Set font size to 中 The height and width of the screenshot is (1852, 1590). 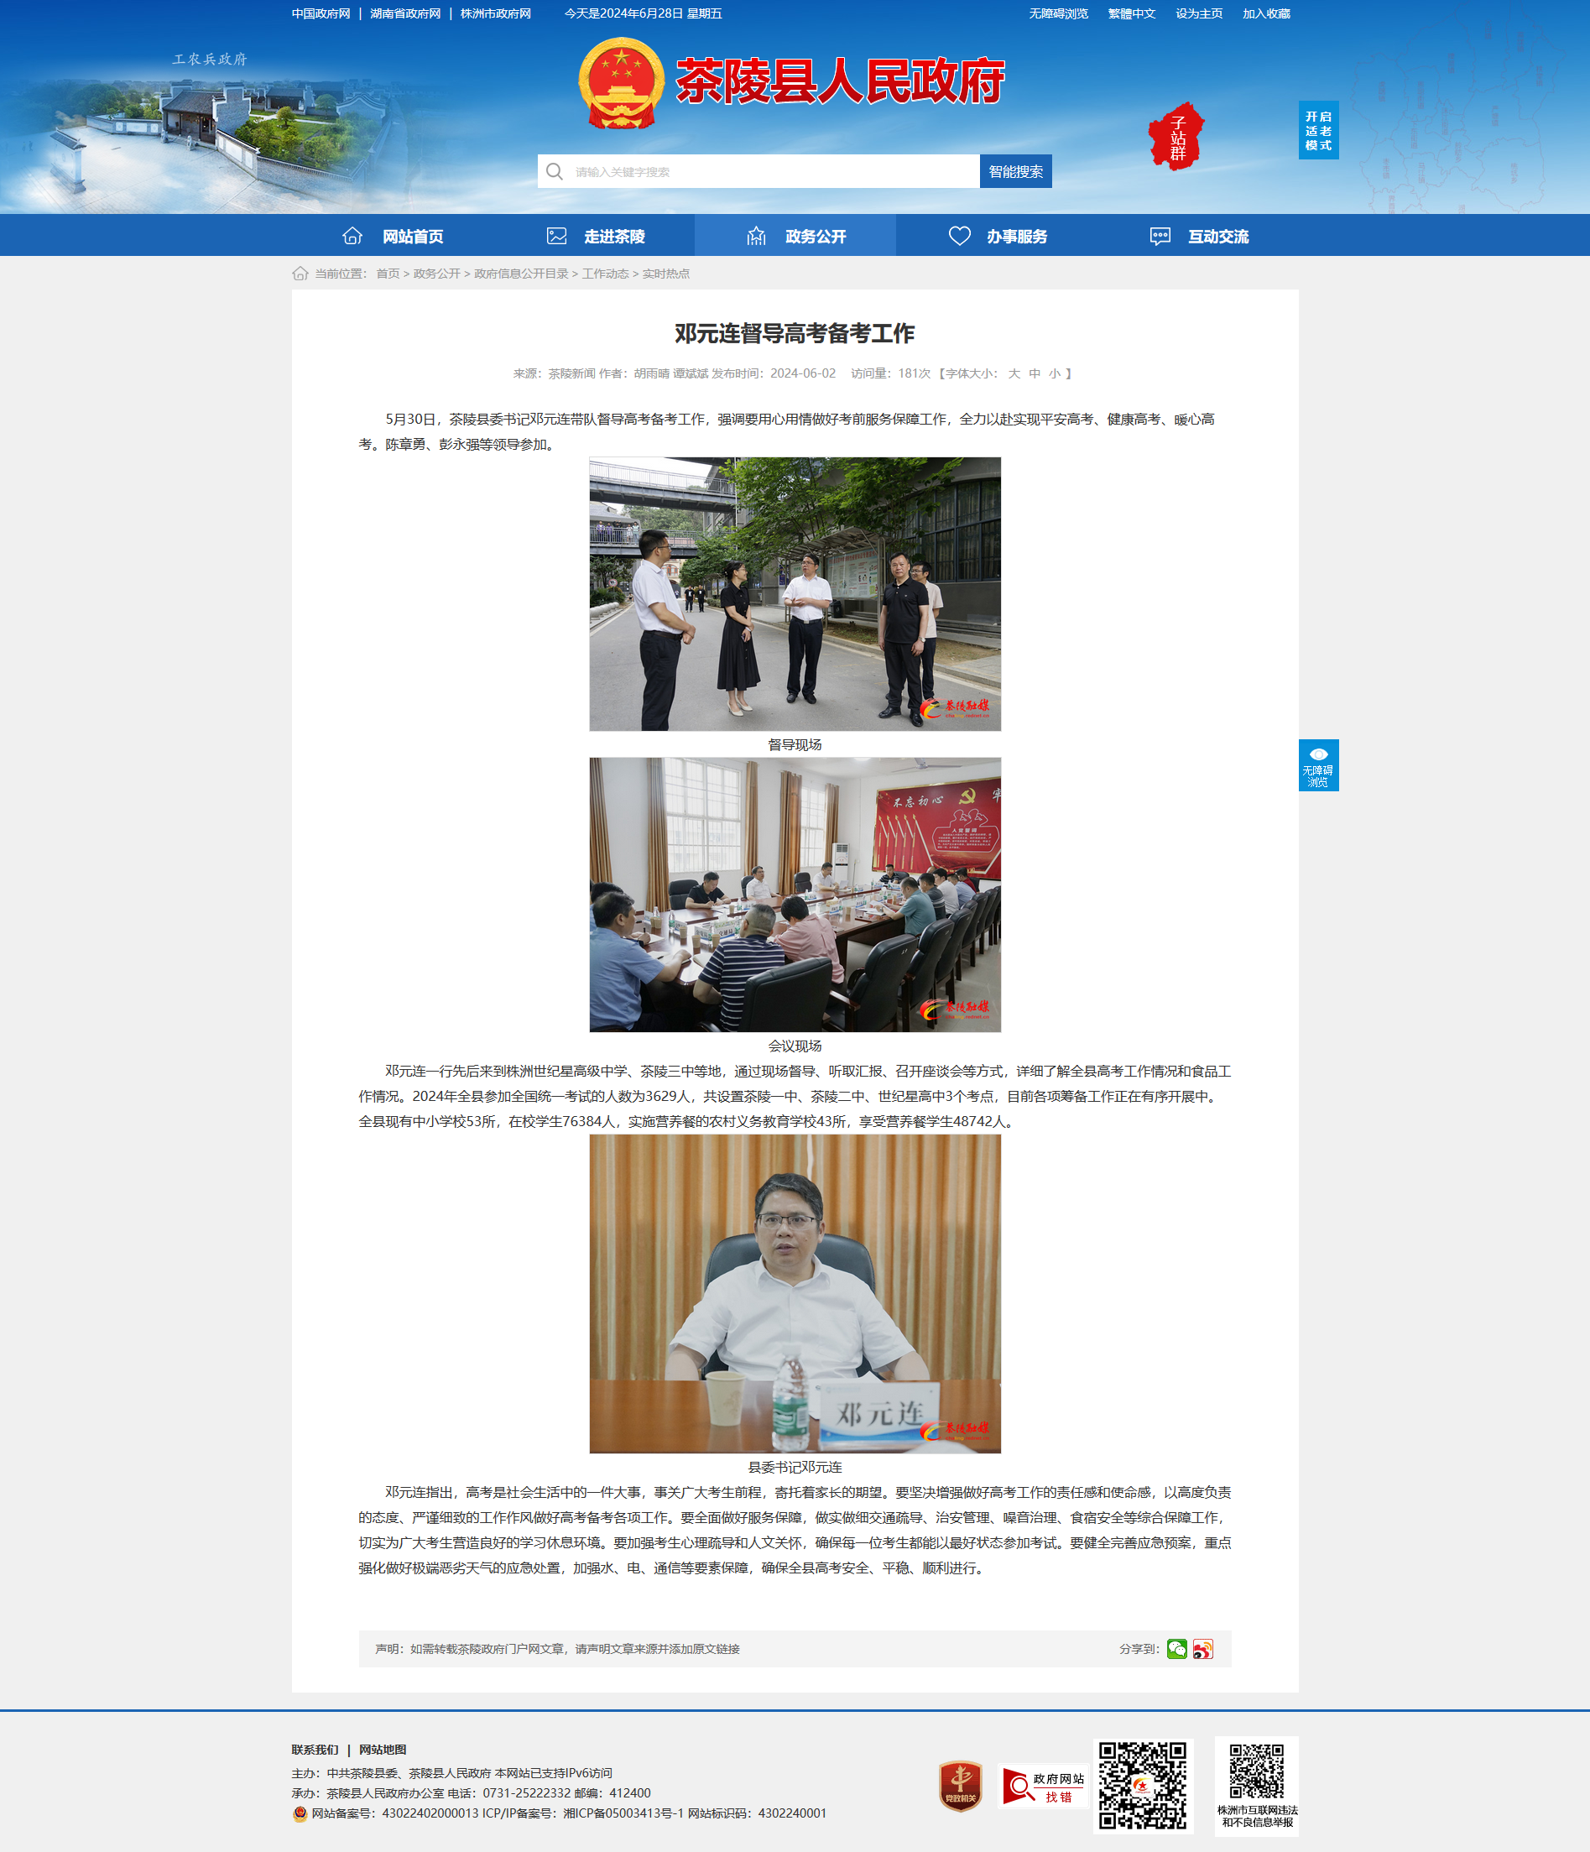(x=1035, y=373)
